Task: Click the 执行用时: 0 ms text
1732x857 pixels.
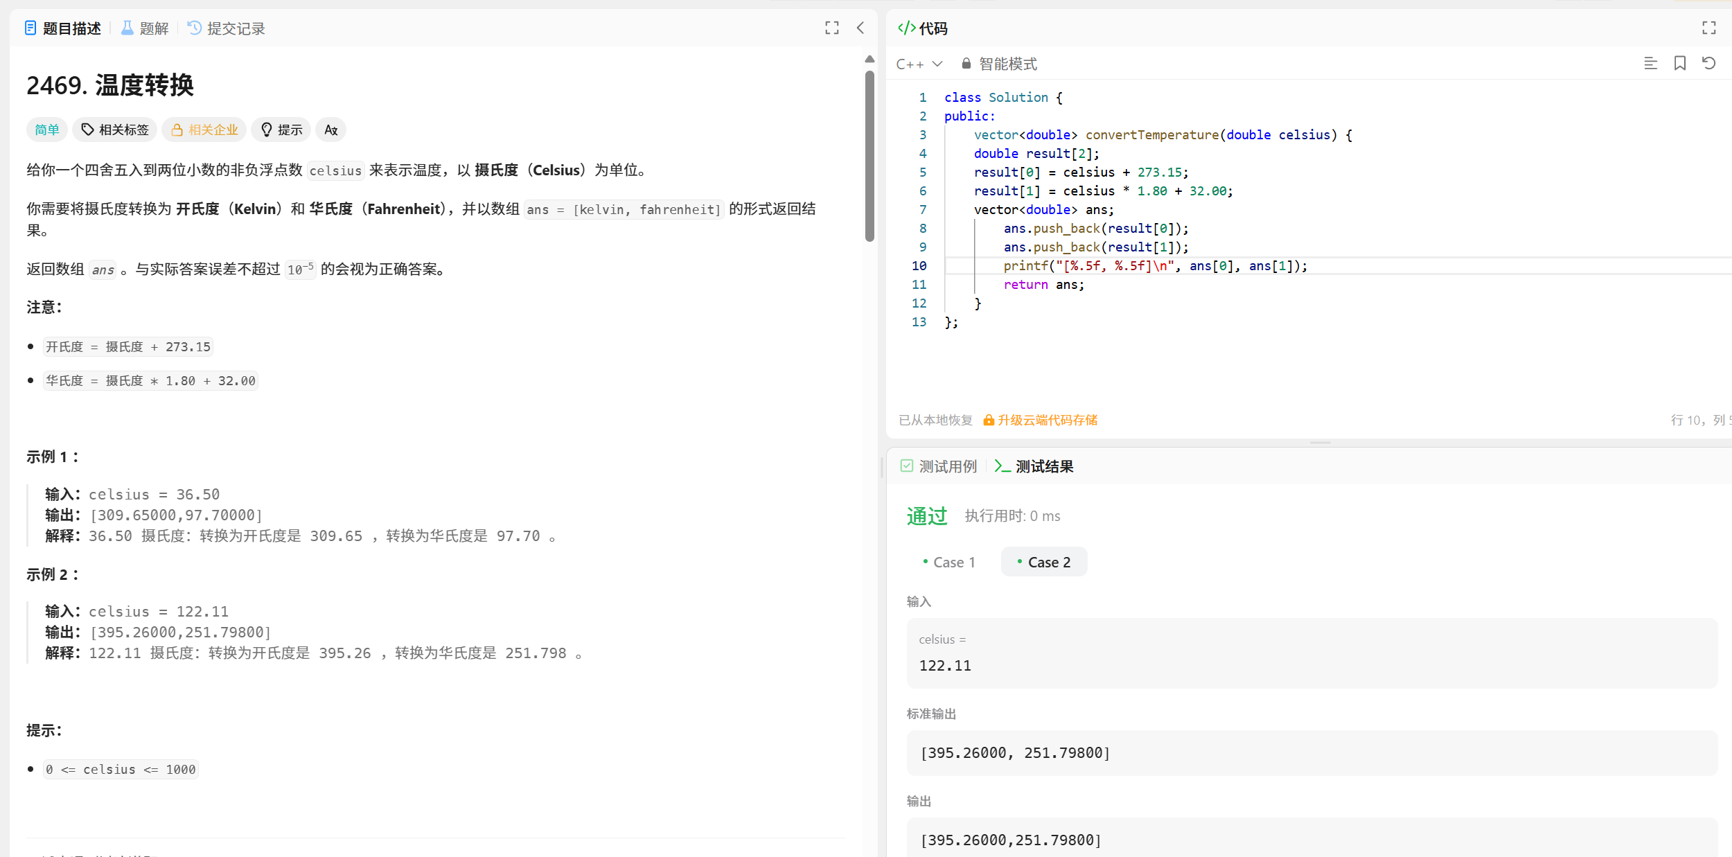Action: (x=1013, y=516)
